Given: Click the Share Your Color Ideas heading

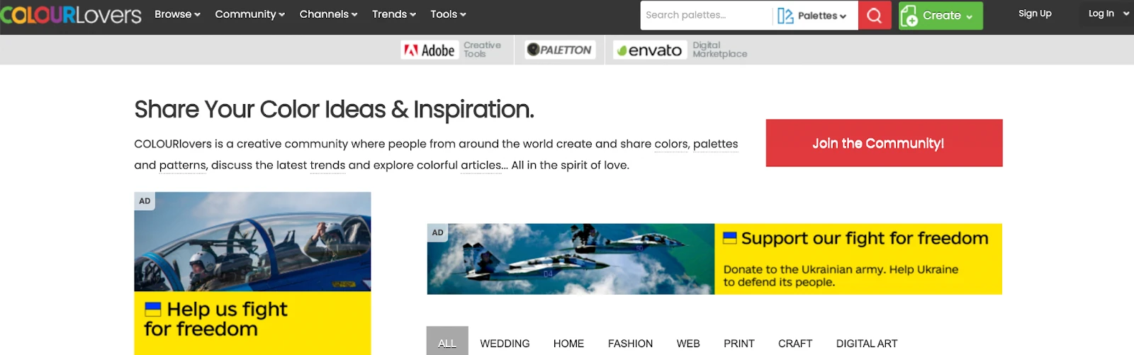Looking at the screenshot, I should pyautogui.click(x=334, y=109).
